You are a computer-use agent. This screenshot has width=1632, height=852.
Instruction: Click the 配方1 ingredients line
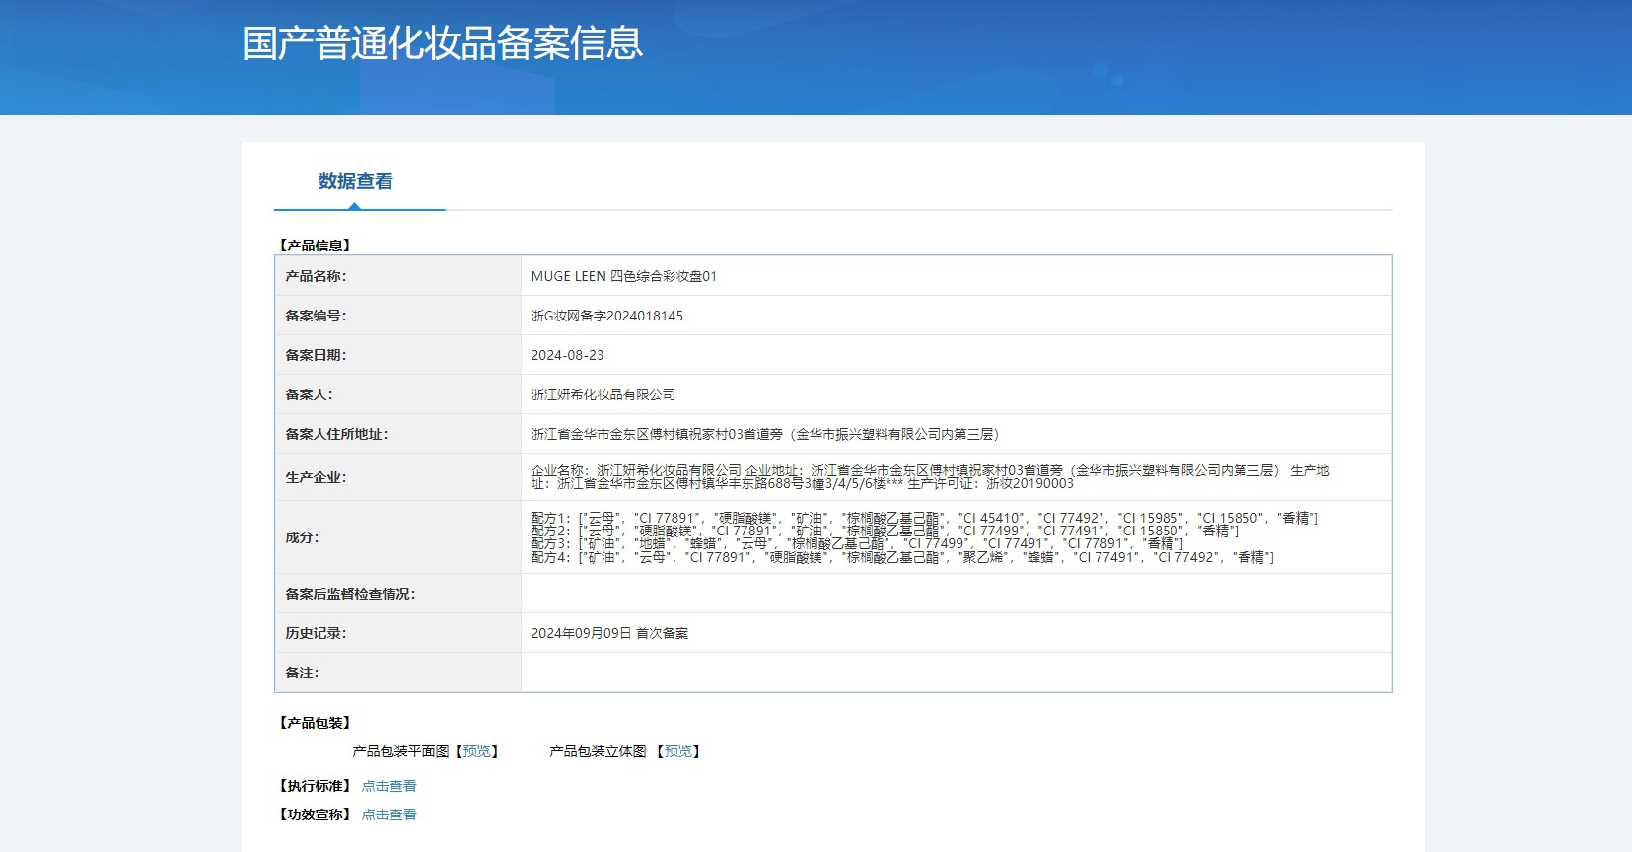click(923, 518)
